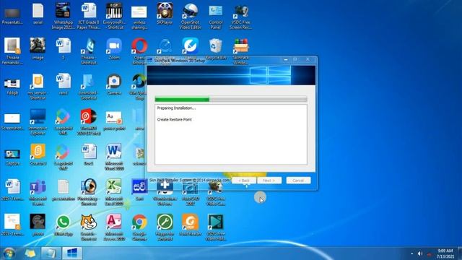The image size is (462, 260).
Task: Click the Cancel button in setup
Action: (x=298, y=181)
